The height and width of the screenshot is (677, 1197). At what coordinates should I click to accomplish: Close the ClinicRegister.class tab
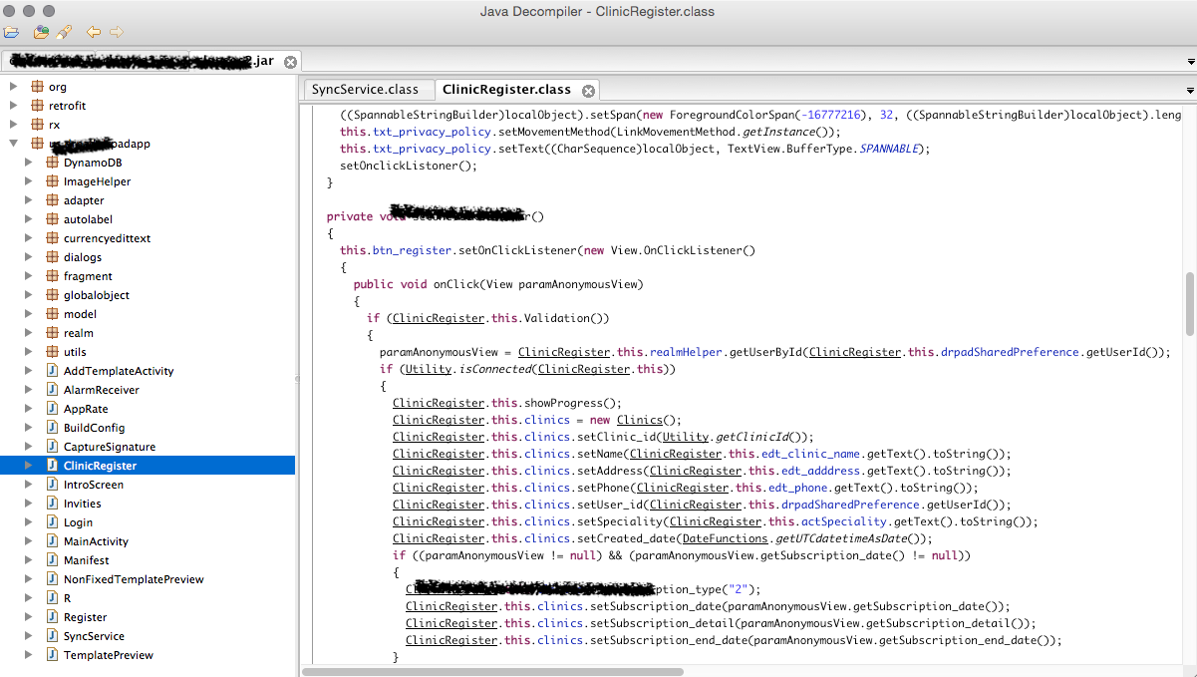(x=589, y=90)
